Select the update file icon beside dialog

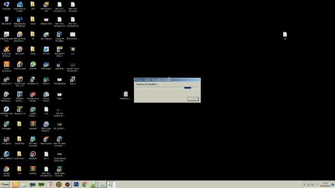126,96
